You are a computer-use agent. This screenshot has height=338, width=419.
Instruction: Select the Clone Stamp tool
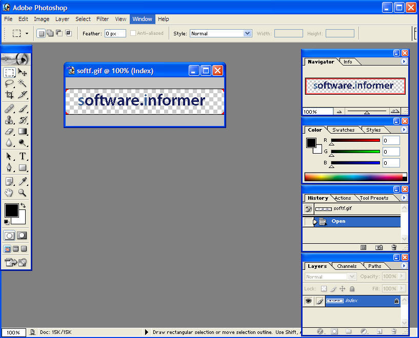pos(9,120)
